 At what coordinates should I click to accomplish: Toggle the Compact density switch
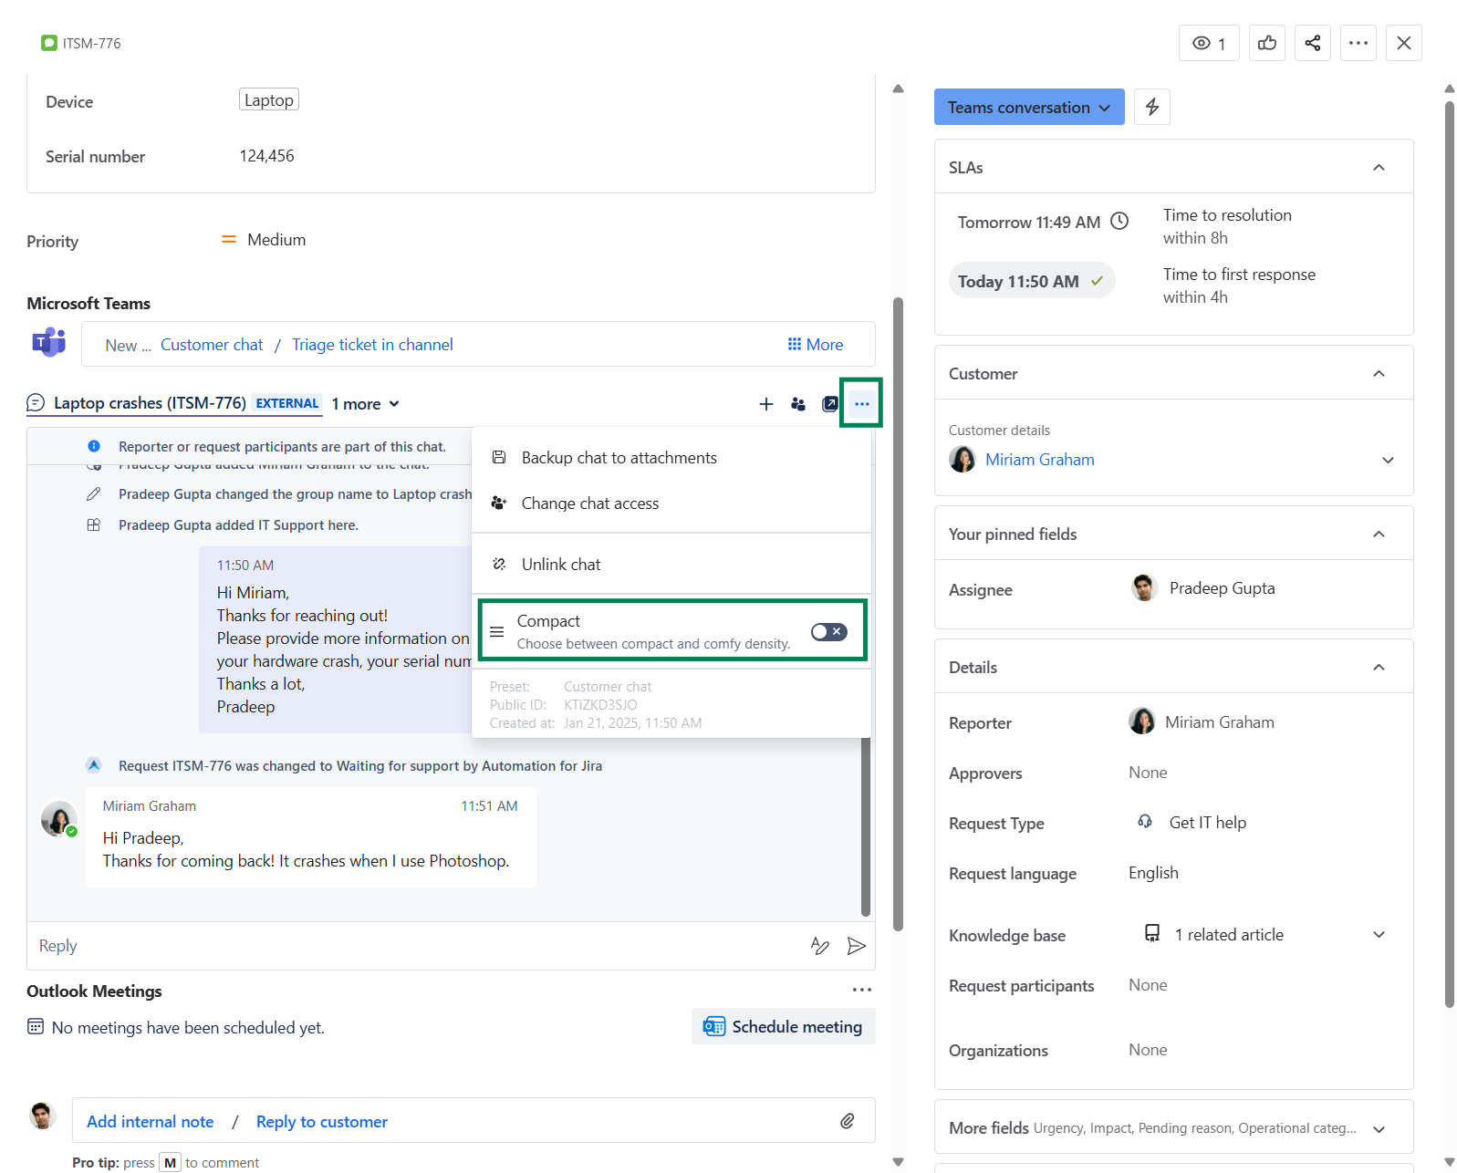tap(828, 632)
